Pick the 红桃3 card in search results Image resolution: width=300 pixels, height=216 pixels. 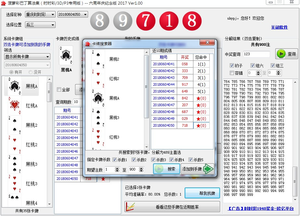point(98,137)
